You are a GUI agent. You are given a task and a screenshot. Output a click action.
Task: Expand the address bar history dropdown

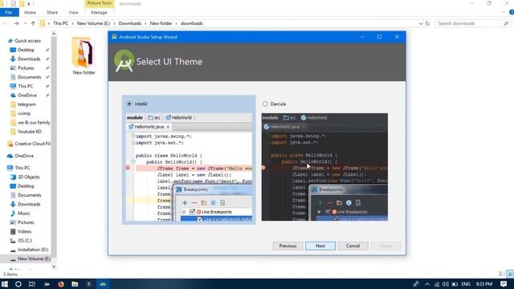(421, 23)
